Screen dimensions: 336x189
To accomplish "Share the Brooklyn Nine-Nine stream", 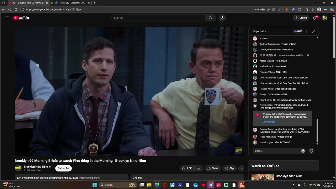I will click(x=212, y=168).
